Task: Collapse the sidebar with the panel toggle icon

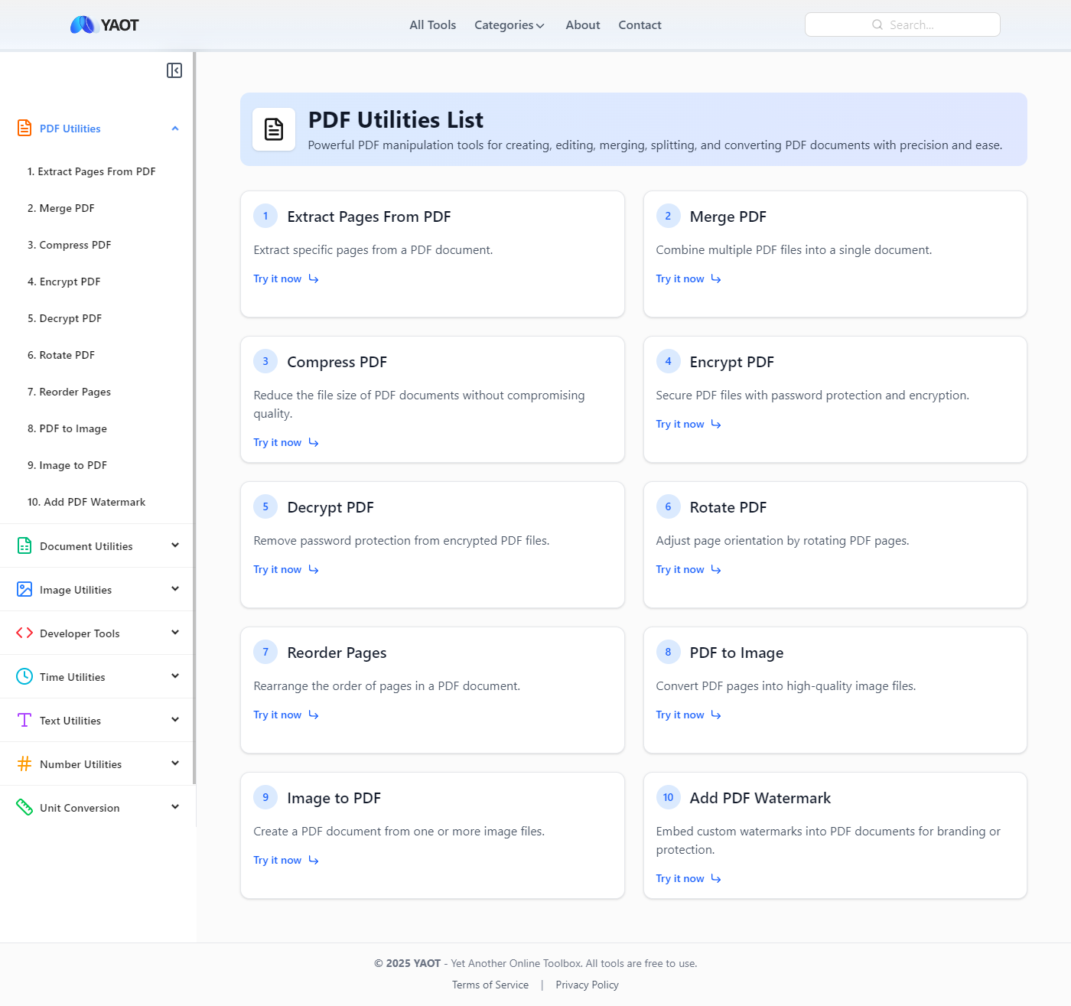Action: click(174, 70)
